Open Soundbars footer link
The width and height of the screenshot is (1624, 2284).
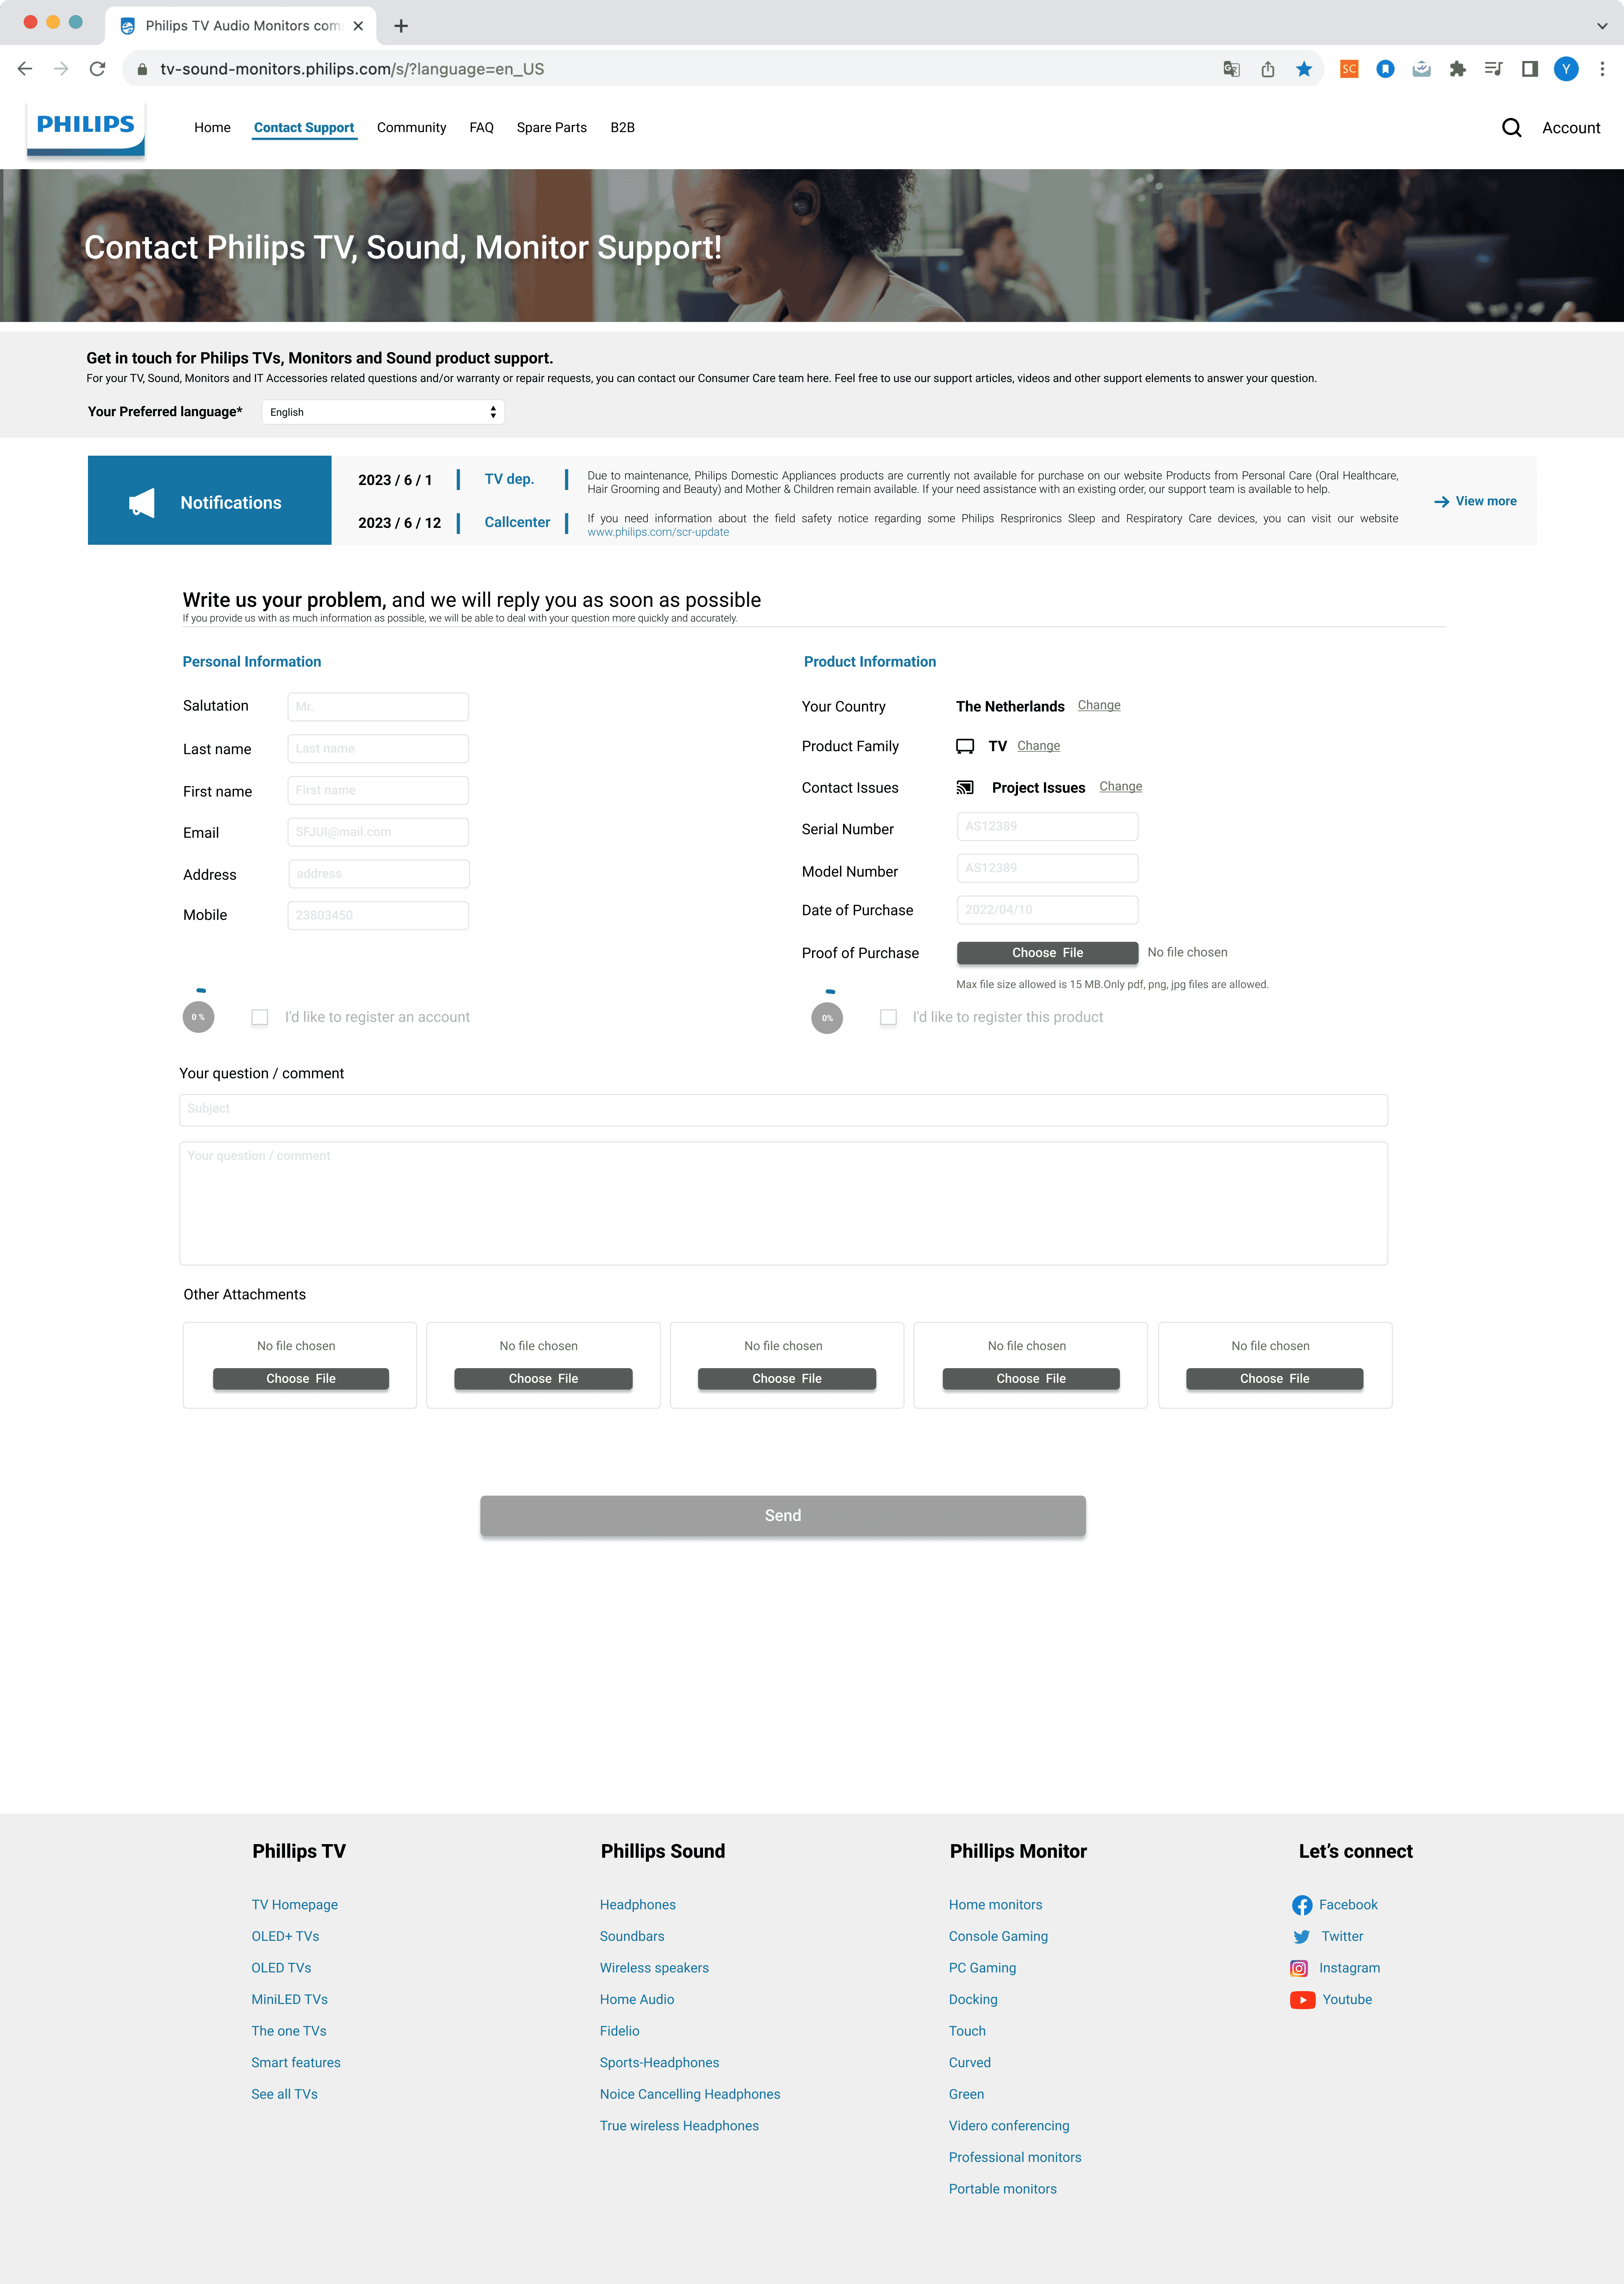(x=632, y=1937)
